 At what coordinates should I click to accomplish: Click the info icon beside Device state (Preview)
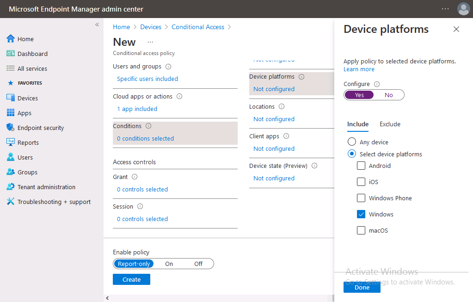314,166
